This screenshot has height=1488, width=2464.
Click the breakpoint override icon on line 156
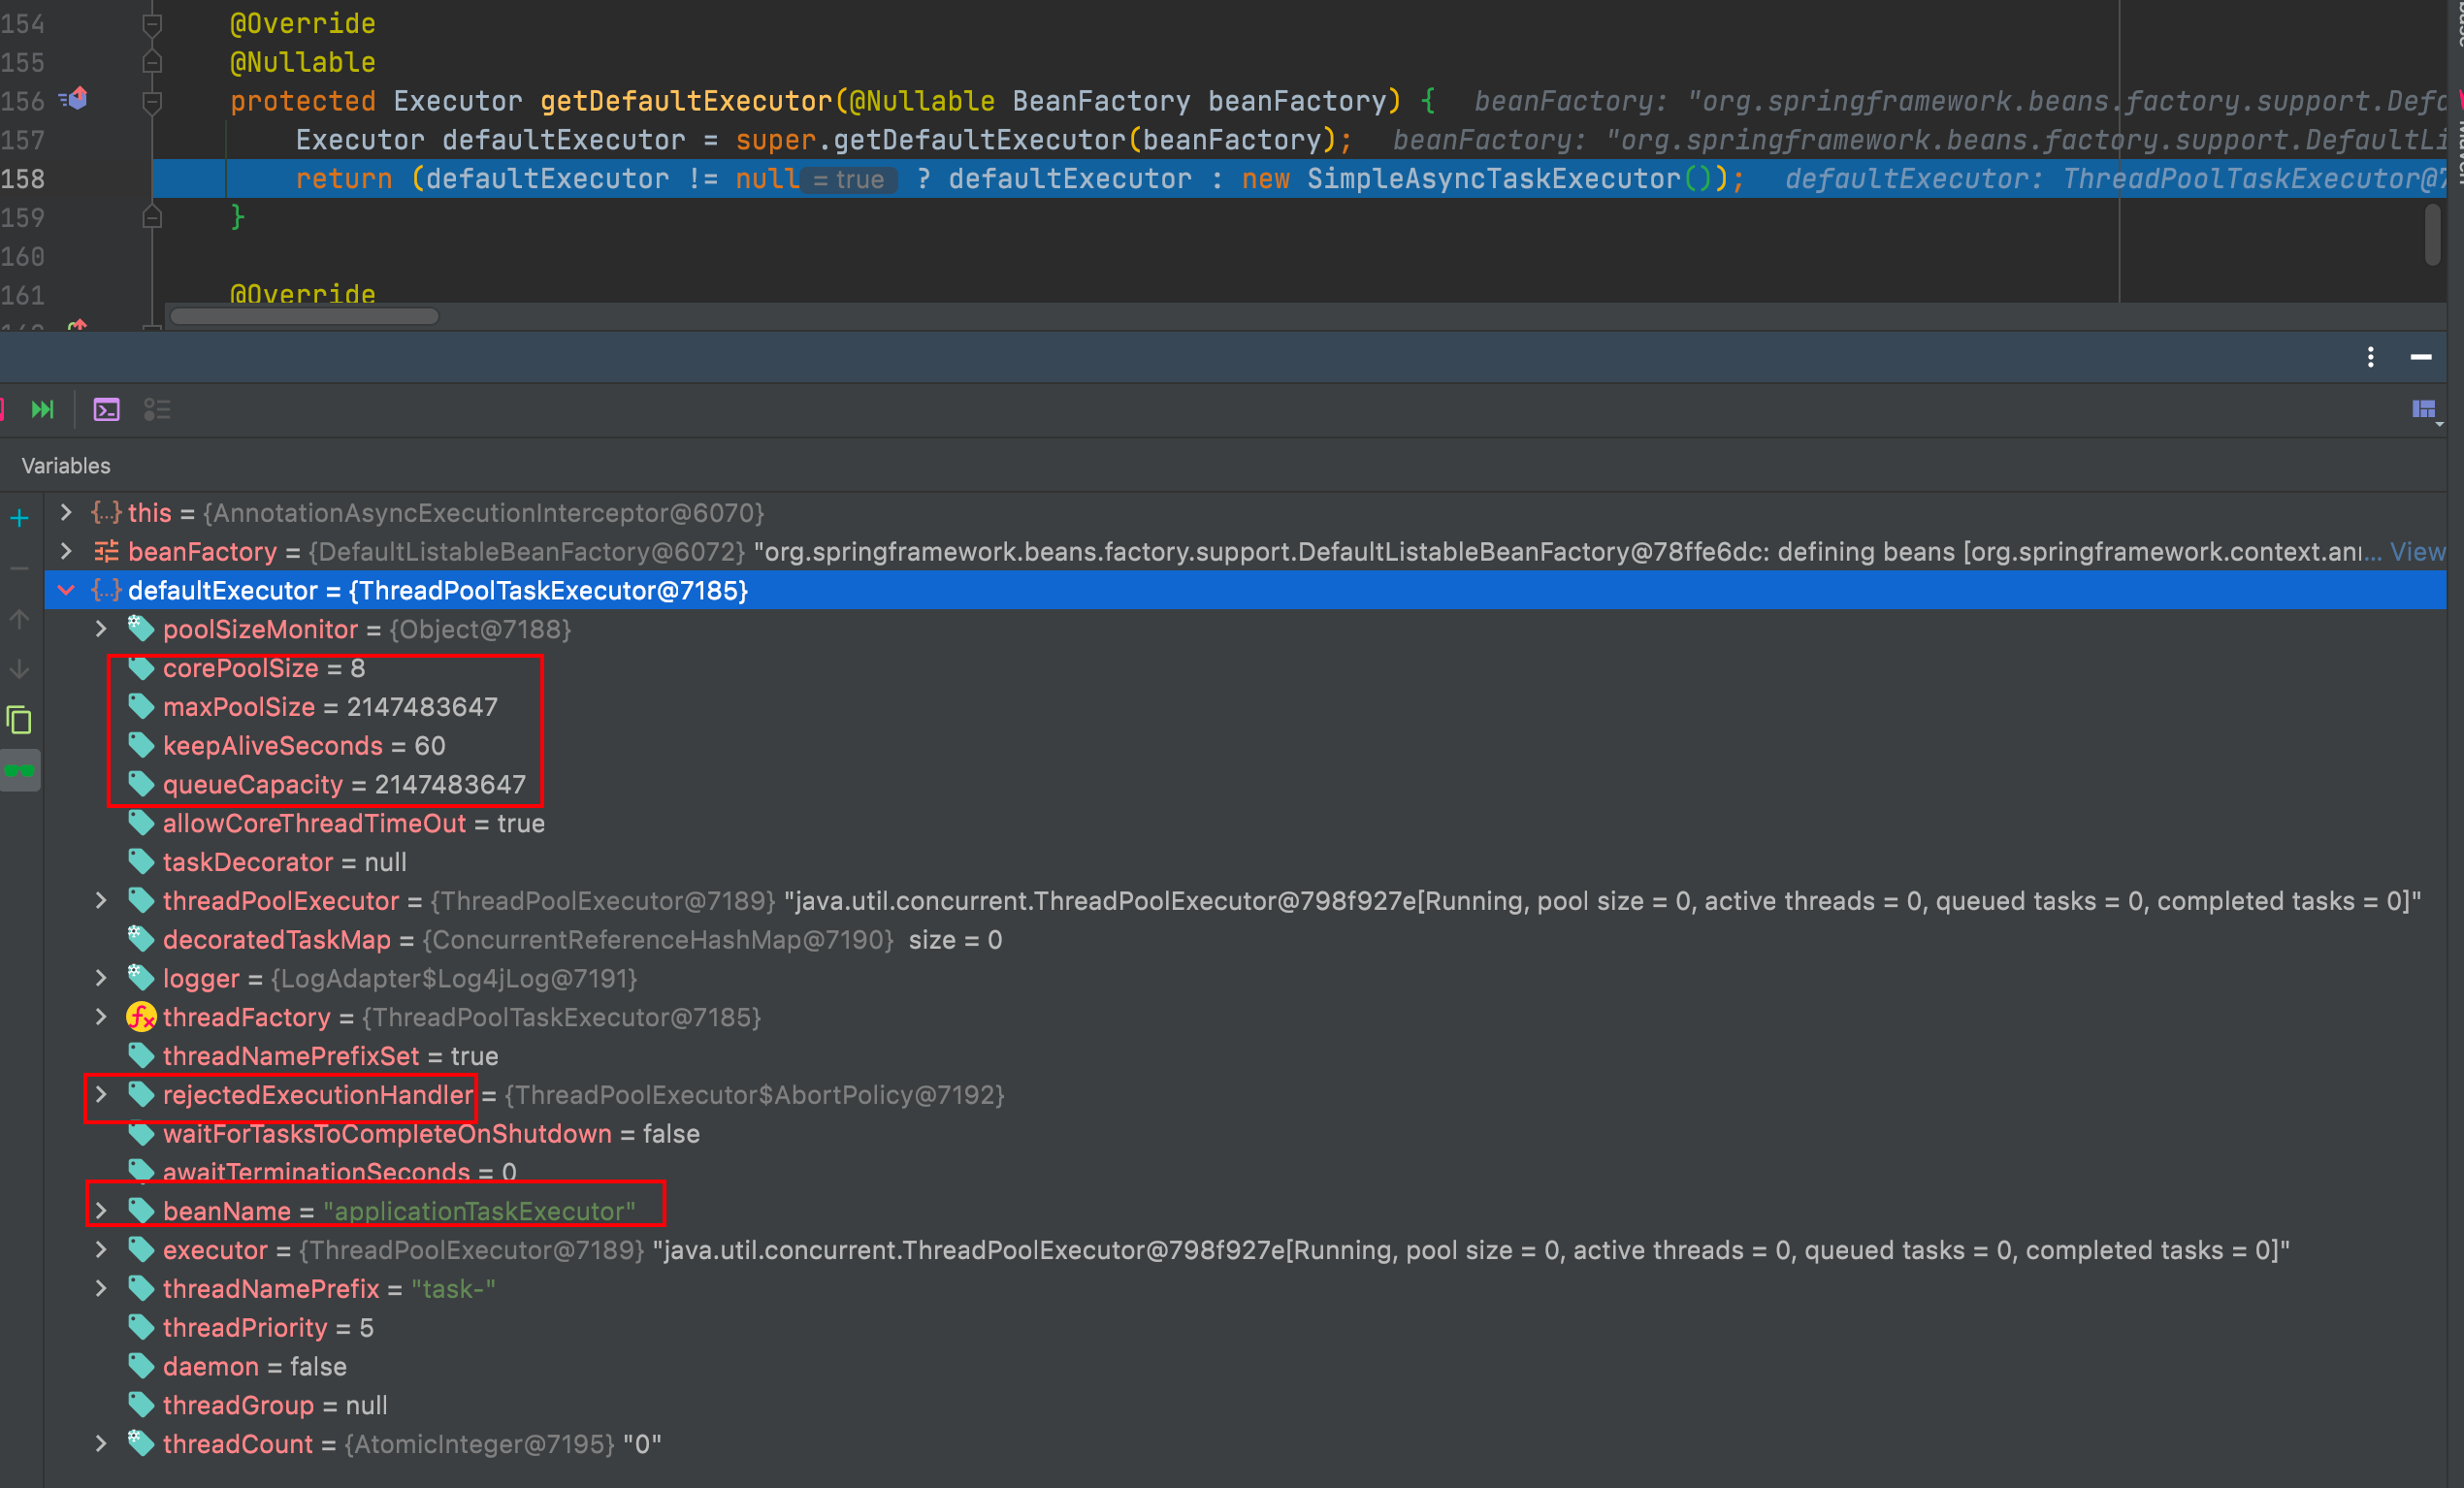[74, 100]
